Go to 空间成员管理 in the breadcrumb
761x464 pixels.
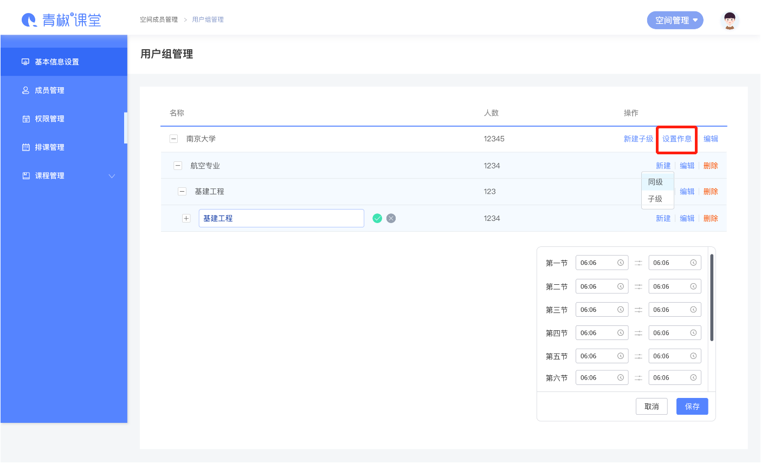pos(159,19)
